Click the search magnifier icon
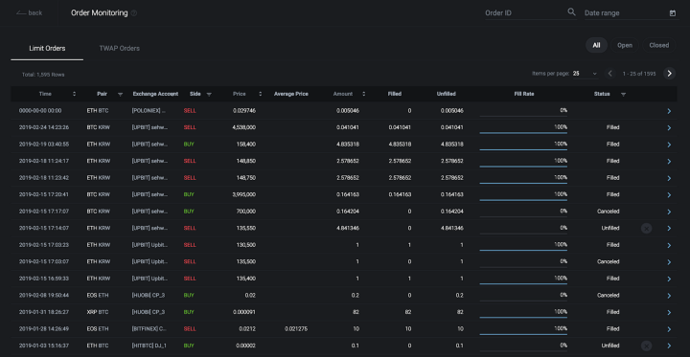 (x=571, y=12)
